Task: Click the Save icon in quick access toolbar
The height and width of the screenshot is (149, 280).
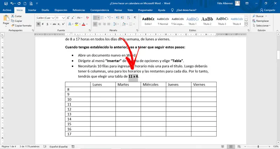Action: 6,3
